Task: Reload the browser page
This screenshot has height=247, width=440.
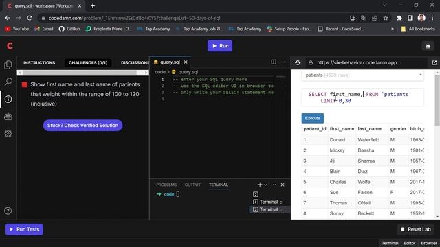Action: (x=30, y=18)
